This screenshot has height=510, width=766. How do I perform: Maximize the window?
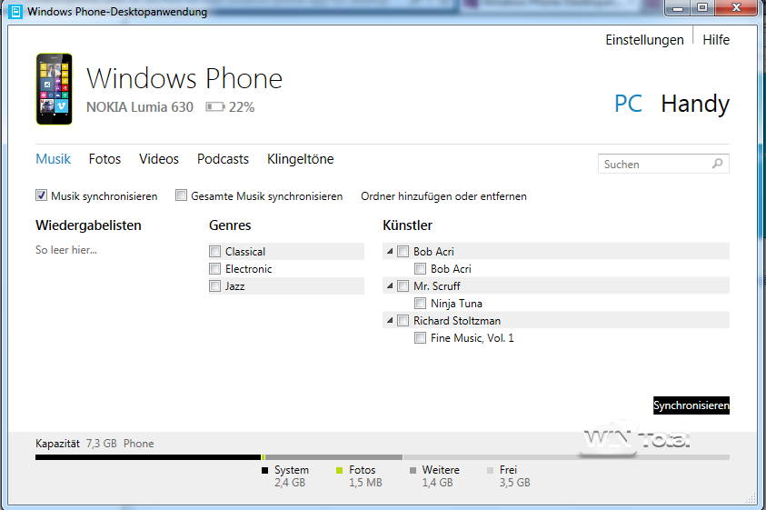pos(702,8)
